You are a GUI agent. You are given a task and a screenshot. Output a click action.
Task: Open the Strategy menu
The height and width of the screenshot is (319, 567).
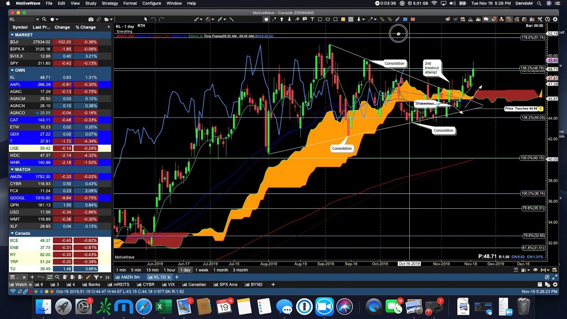pos(110,3)
